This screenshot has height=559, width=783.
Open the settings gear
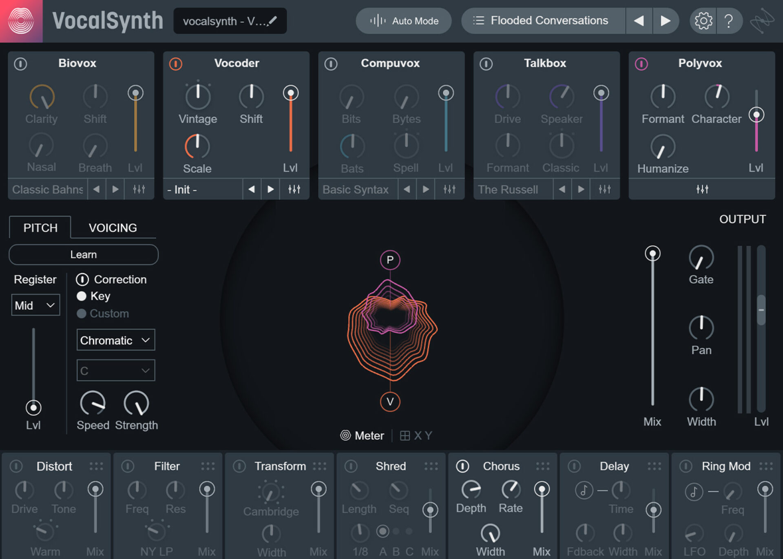[702, 21]
